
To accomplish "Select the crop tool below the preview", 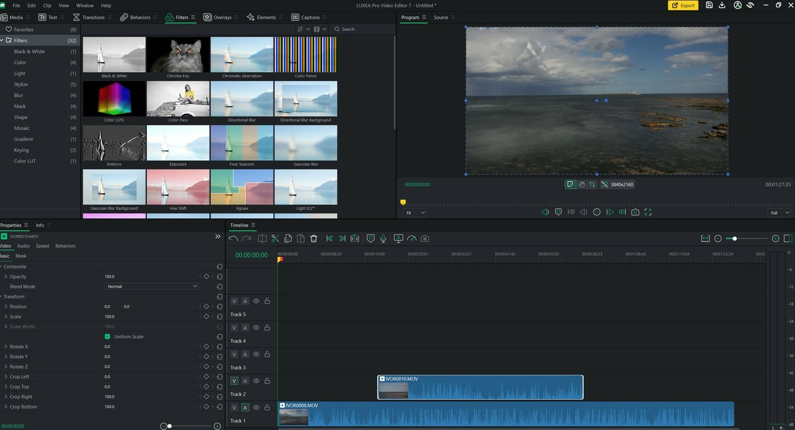I will 592,184.
